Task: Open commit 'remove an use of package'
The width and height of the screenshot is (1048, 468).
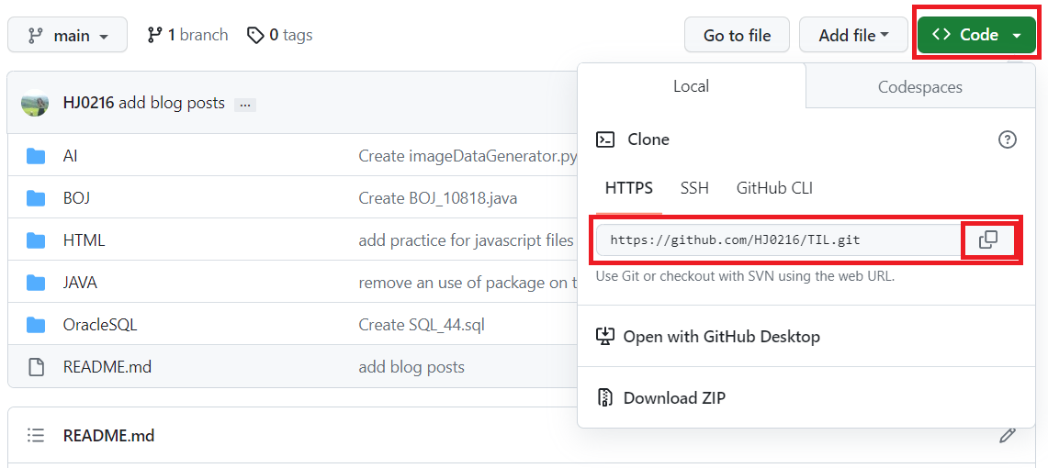Action: (x=468, y=283)
